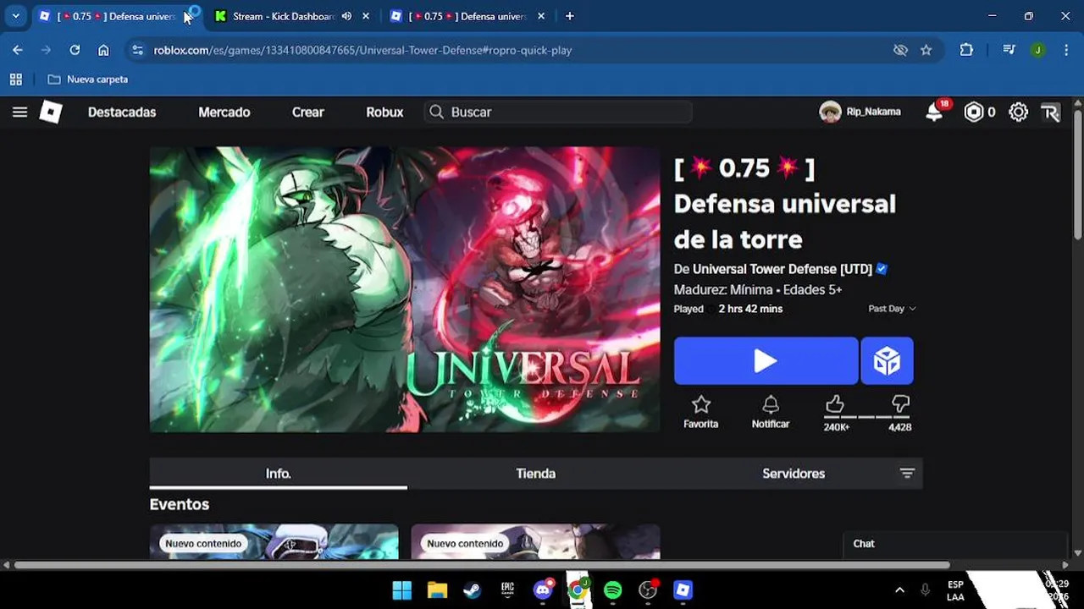Screen dimensions: 1084x609
Task: Open Destacadas in Roblox navigation
Action: pyautogui.click(x=122, y=112)
